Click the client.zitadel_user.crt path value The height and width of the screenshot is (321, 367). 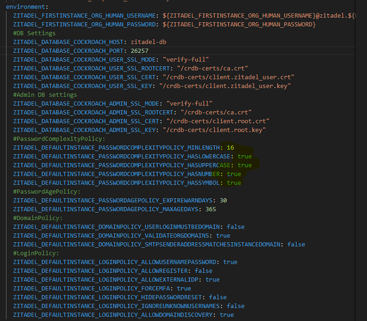pos(229,77)
